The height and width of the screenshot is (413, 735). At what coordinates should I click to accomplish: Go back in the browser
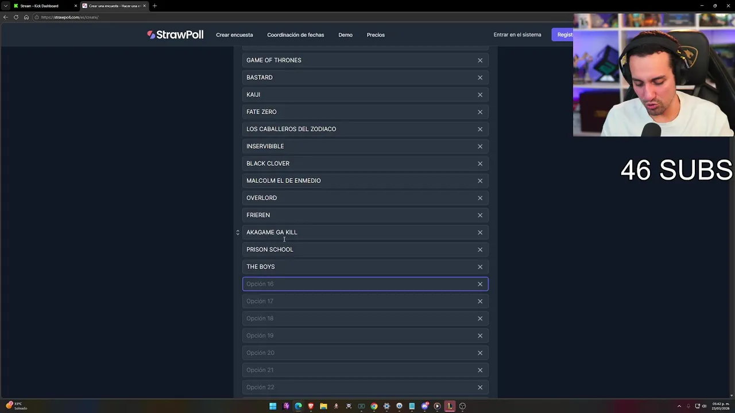pos(5,17)
